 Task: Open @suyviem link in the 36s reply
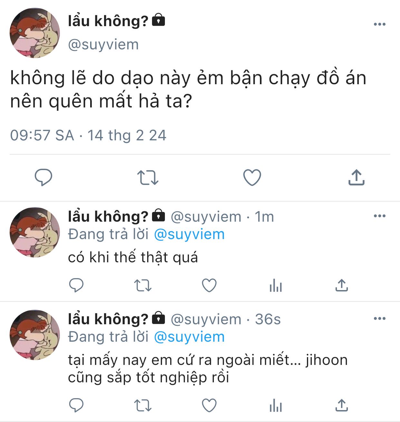pos(189,337)
